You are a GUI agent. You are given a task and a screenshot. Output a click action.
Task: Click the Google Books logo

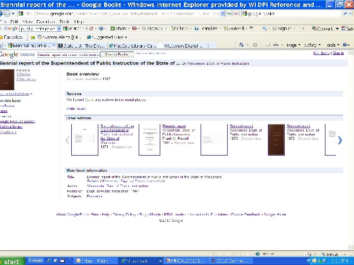pos(17,54)
